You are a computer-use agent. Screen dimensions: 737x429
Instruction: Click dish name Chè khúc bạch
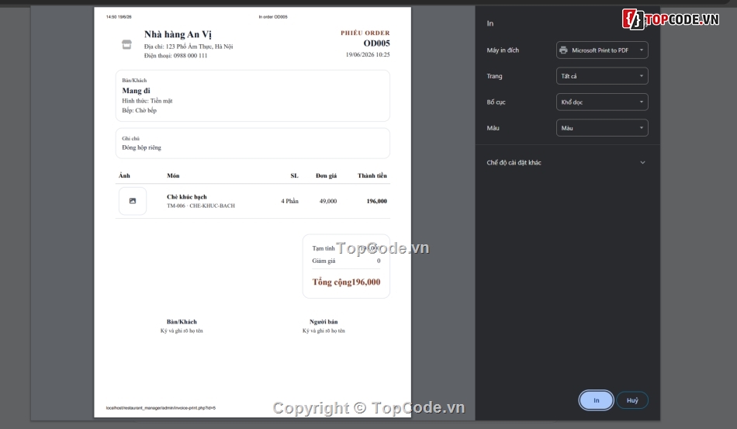click(x=187, y=197)
